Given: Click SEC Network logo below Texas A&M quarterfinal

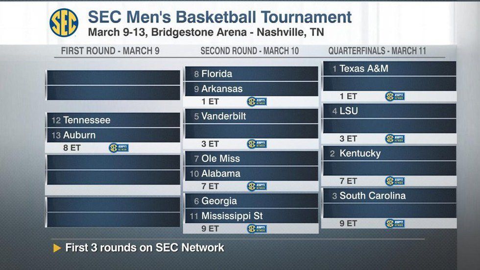Looking at the screenshot, I should 395,97.
